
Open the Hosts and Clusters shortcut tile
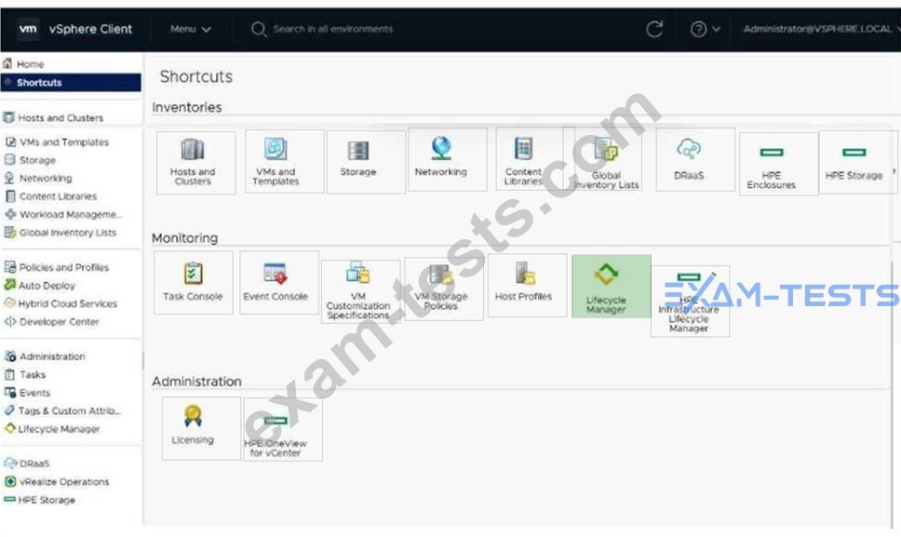196,163
